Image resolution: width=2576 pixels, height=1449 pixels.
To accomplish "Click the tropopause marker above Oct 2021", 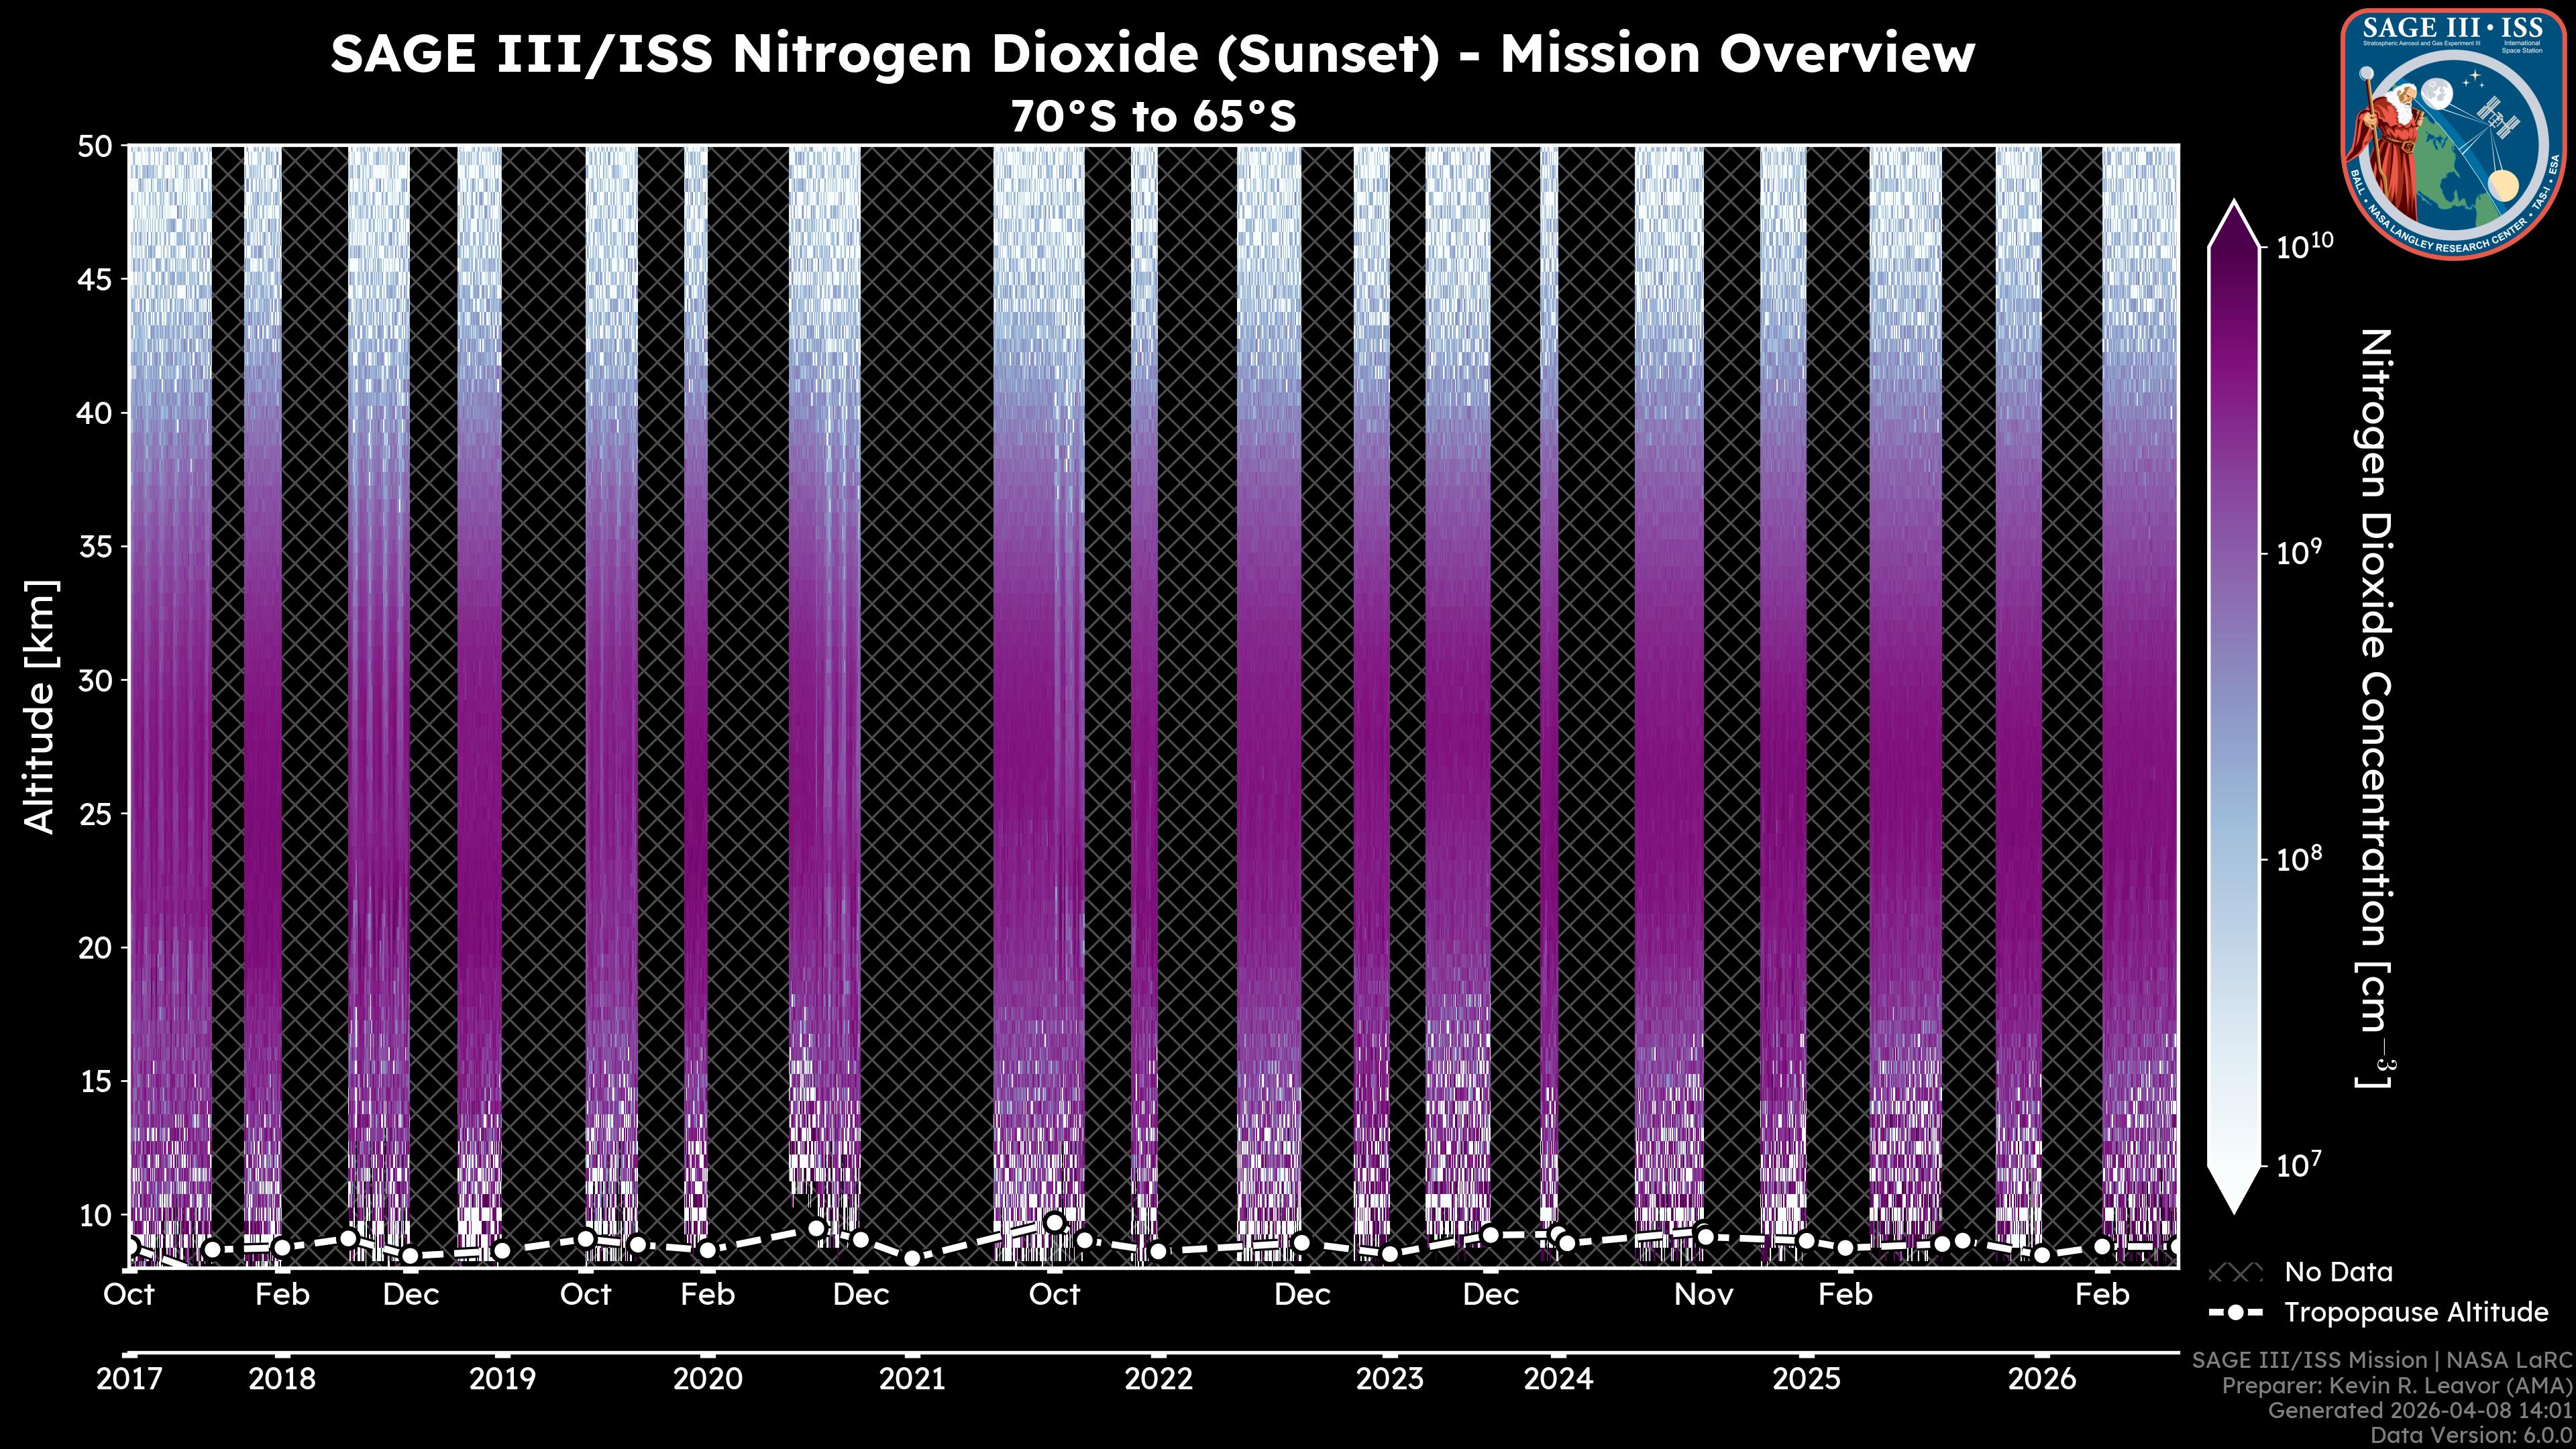I will tap(1054, 1222).
